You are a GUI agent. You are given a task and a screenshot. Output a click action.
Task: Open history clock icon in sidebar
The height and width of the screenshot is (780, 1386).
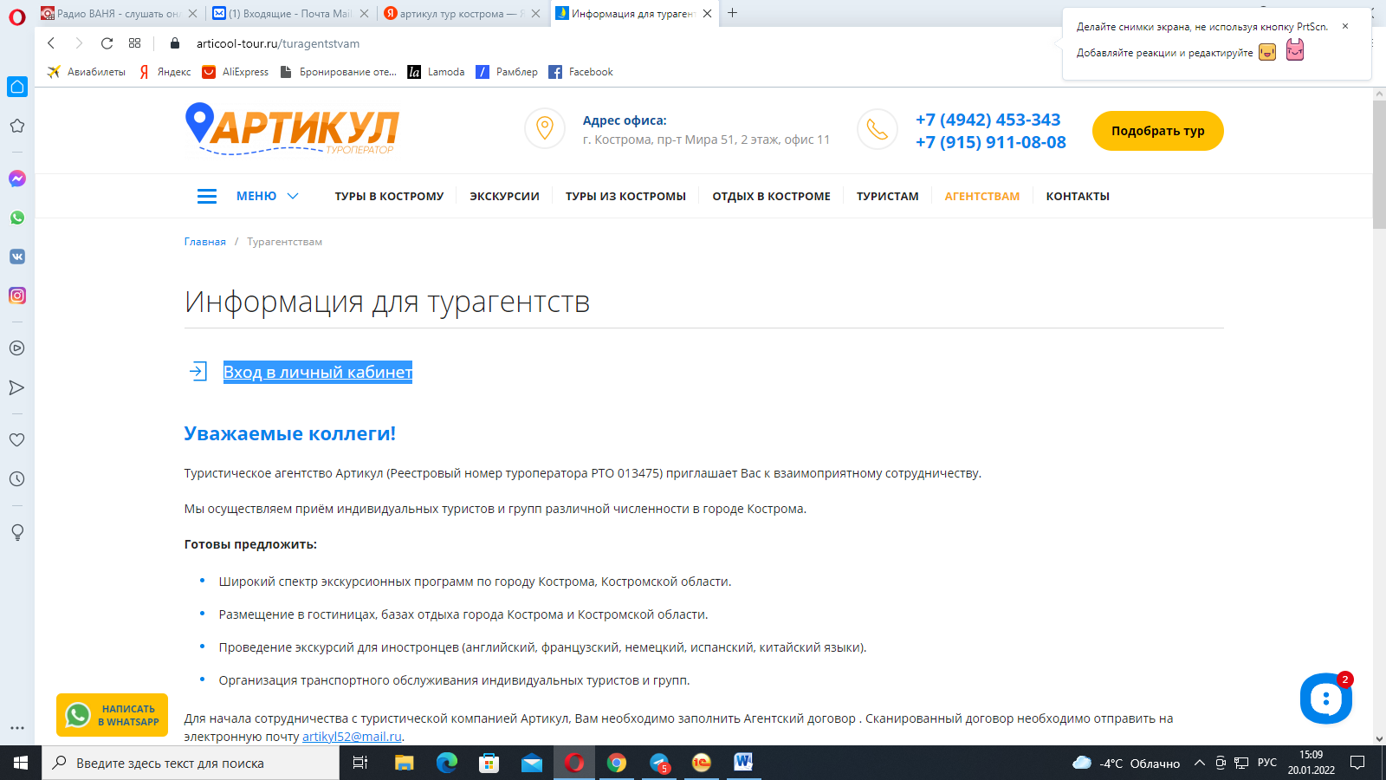click(x=16, y=478)
